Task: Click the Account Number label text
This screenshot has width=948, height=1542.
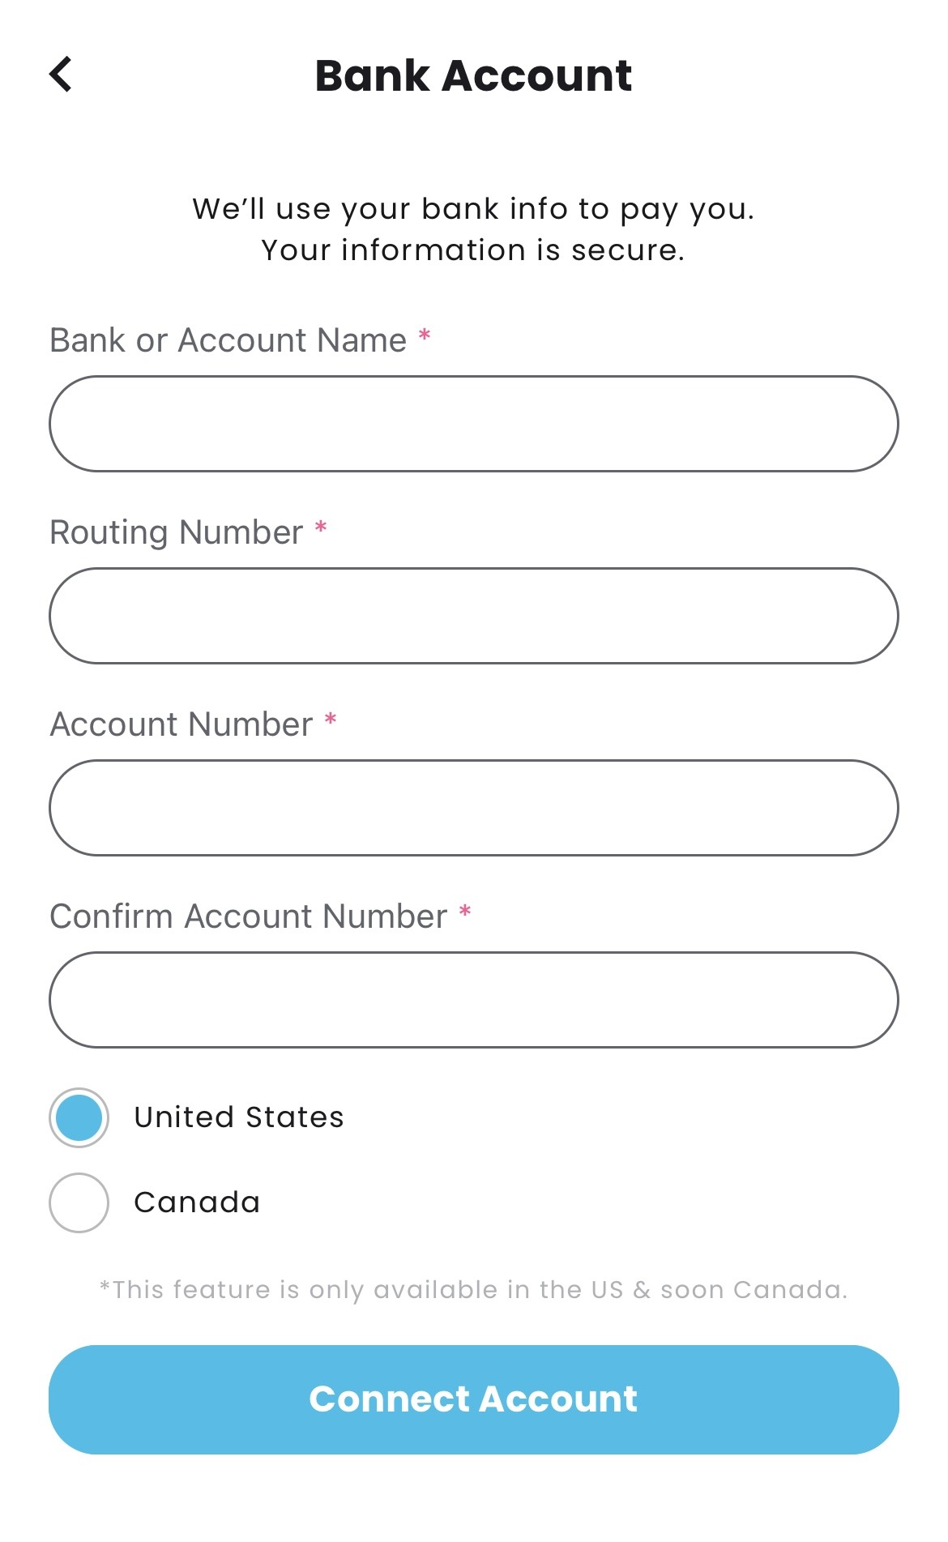Action: pos(181,724)
